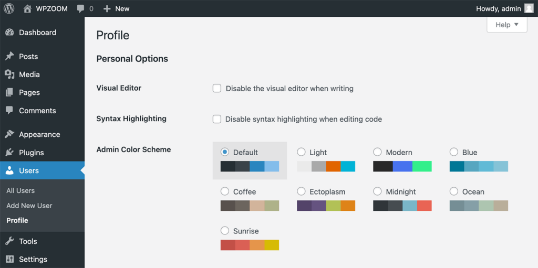Image resolution: width=538 pixels, height=268 pixels.
Task: Click the Midnight scheme color swatches
Action: point(402,206)
